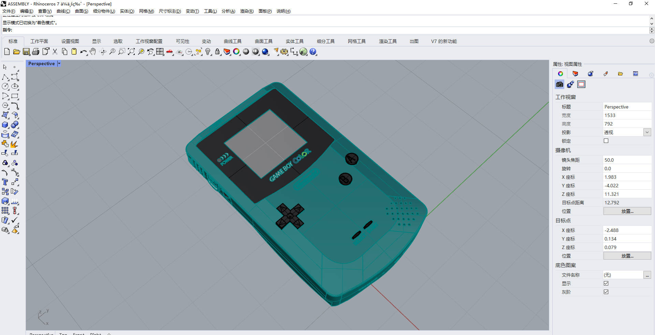
Task: Click the 镜头焦距 value field 50.0
Action: pos(627,160)
